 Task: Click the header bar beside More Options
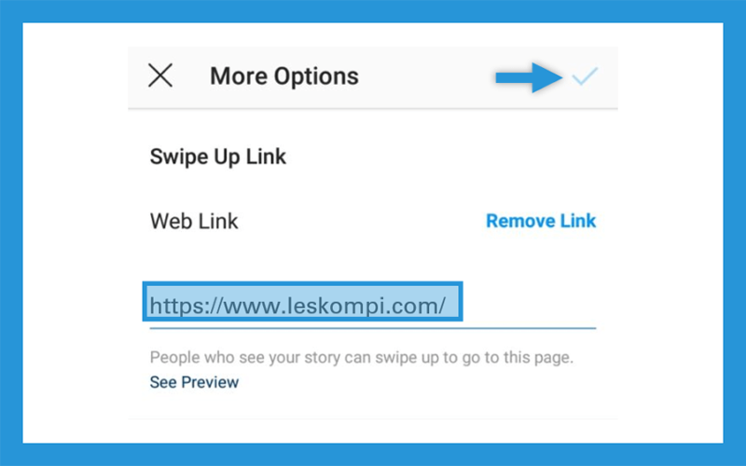(426, 77)
